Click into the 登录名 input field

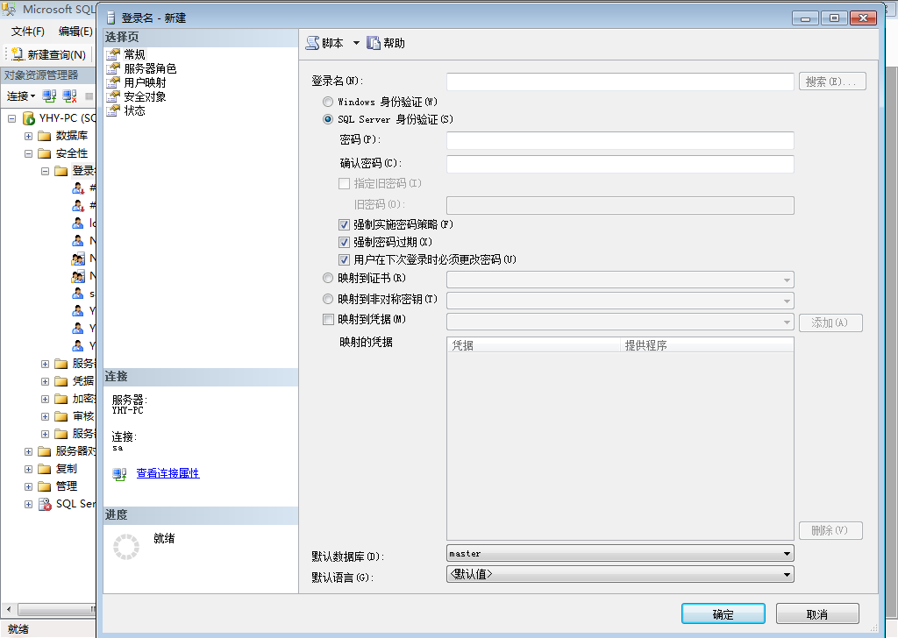(x=620, y=82)
